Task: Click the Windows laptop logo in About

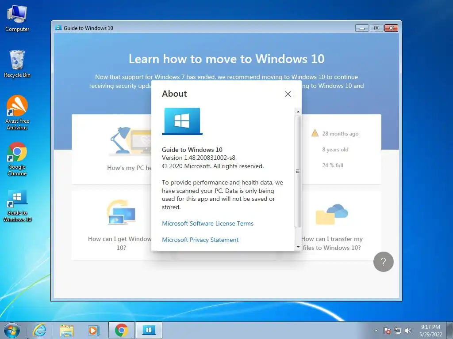Action: coord(182,121)
